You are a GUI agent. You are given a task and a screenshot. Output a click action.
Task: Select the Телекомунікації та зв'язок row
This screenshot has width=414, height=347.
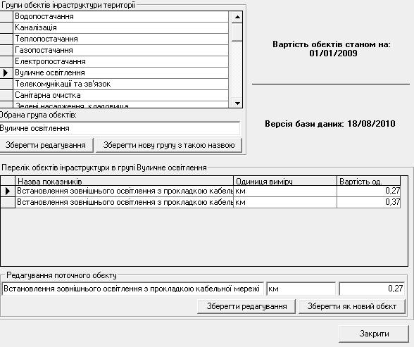click(120, 84)
